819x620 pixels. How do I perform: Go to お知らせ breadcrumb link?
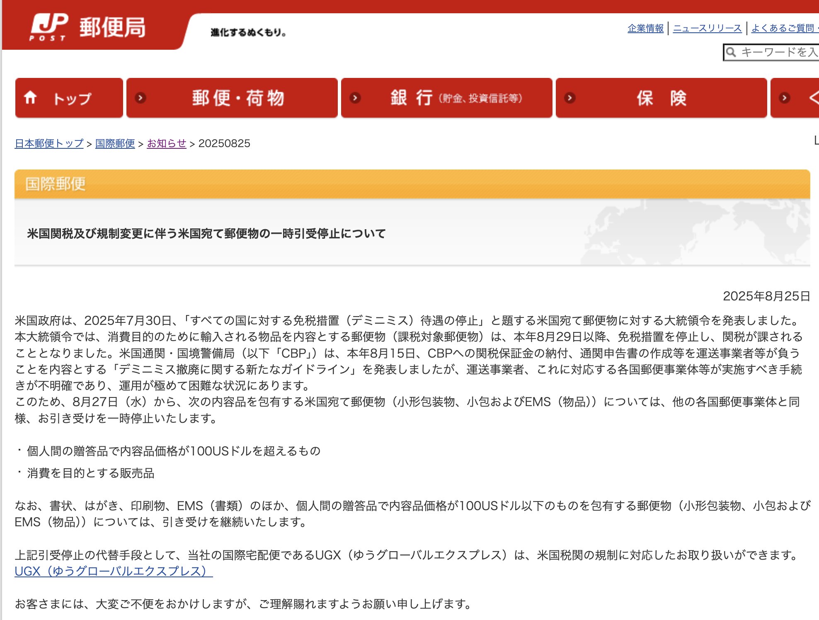pyautogui.click(x=167, y=143)
